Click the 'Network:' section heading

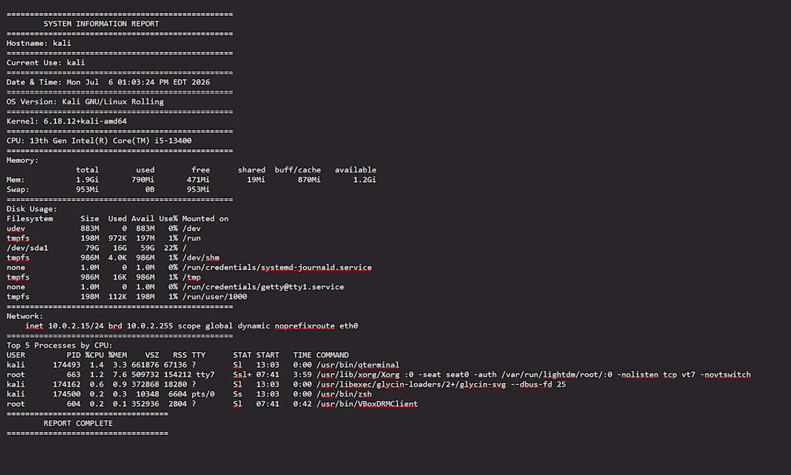click(24, 316)
